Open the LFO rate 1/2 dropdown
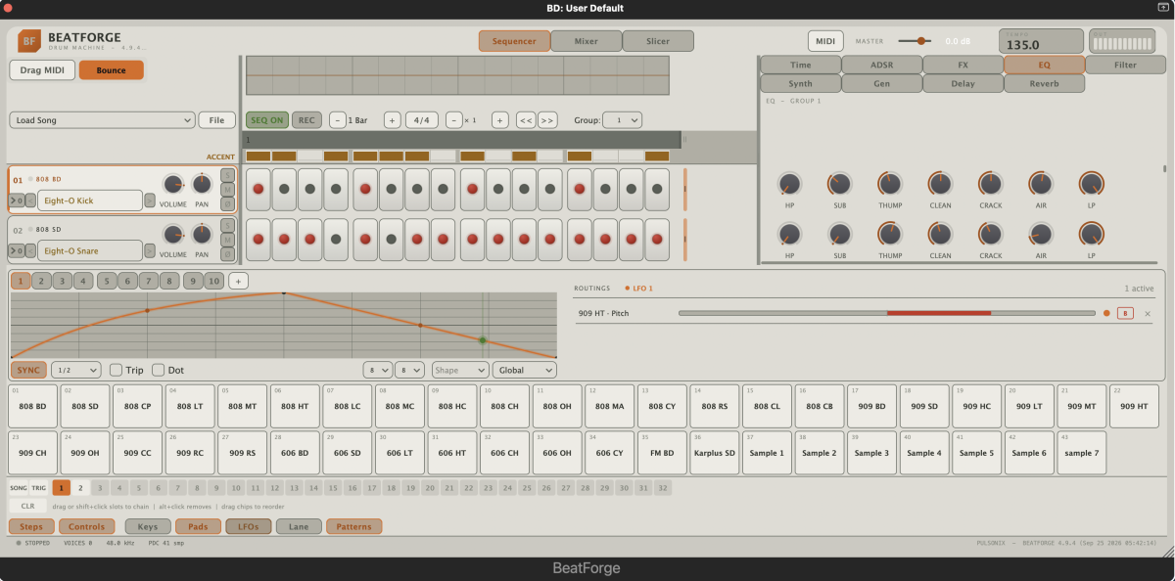 [76, 370]
